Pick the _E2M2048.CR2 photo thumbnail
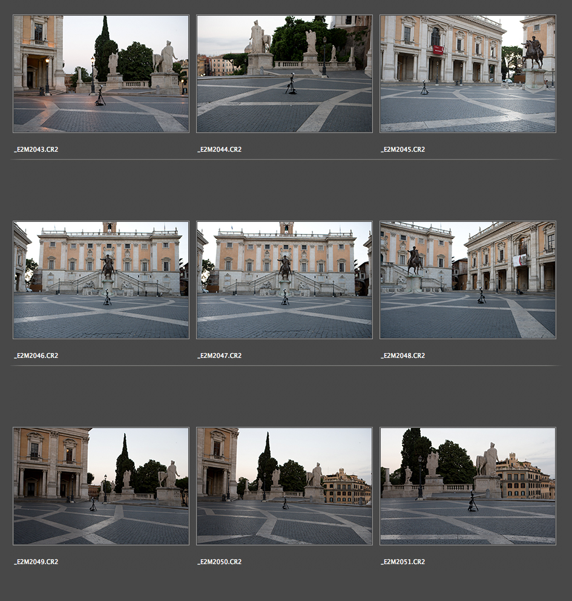 [x=468, y=280]
